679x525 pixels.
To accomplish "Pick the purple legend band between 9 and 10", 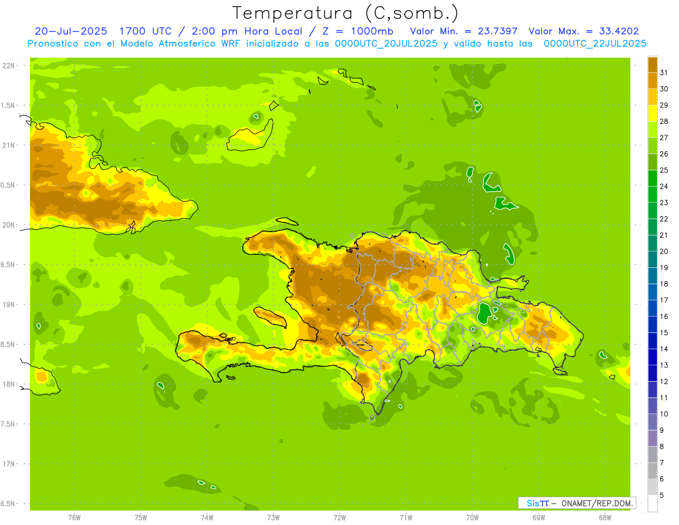I will pos(652,421).
